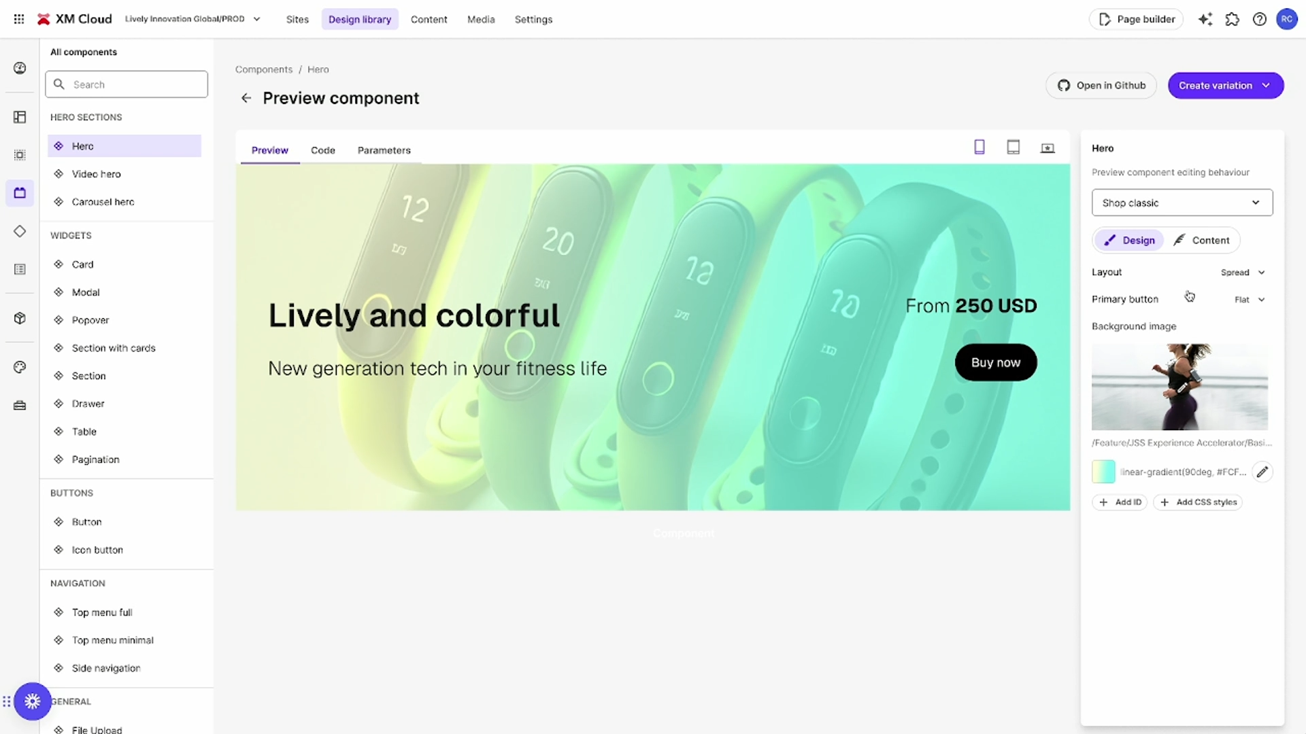Toggle the Content editing mode
This screenshot has height=734, width=1306.
click(x=1201, y=241)
